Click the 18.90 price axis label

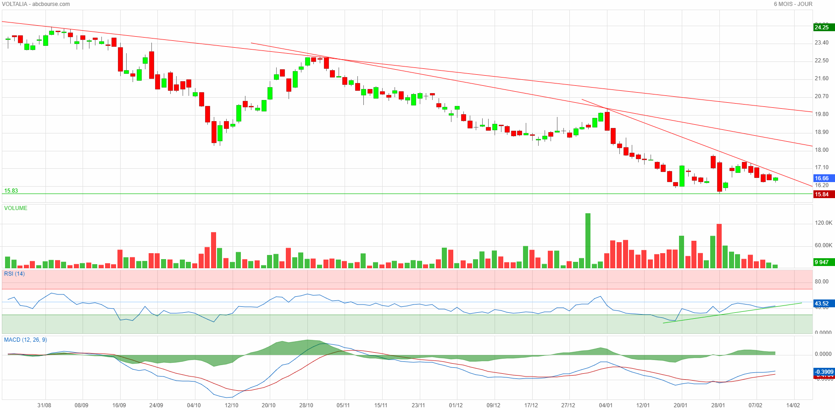822,132
